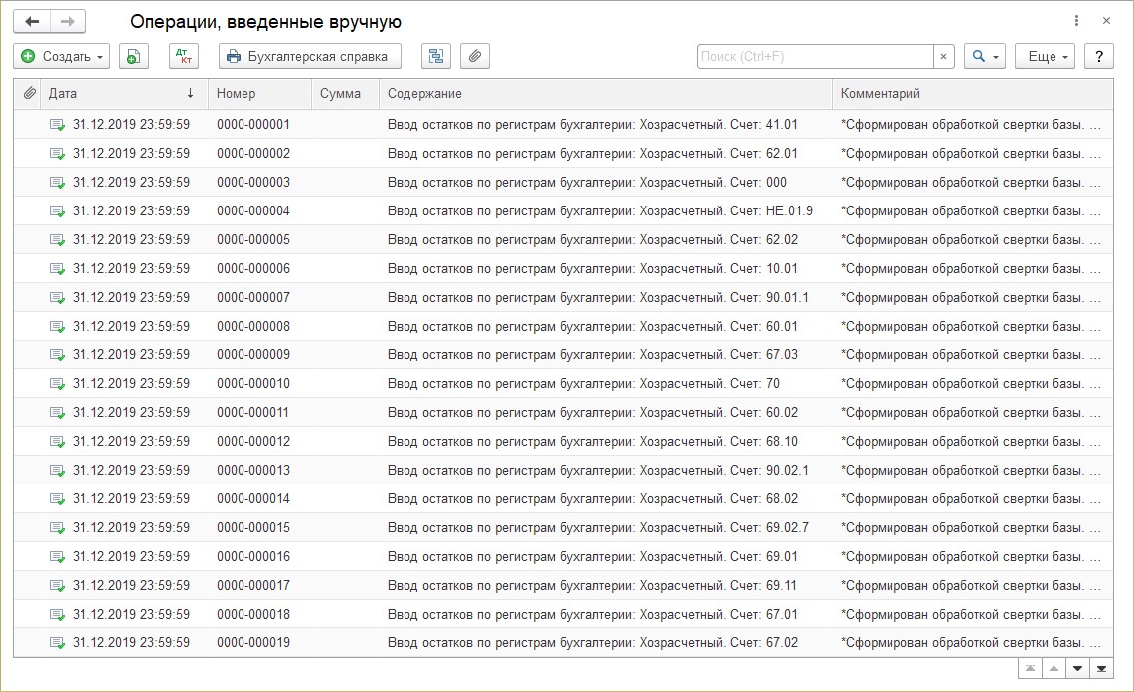
Task: Jump to the first record in list
Action: click(1030, 669)
